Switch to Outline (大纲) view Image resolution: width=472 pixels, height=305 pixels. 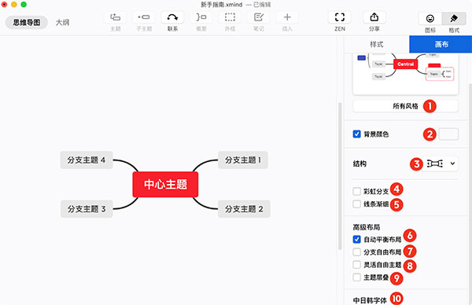pos(62,23)
